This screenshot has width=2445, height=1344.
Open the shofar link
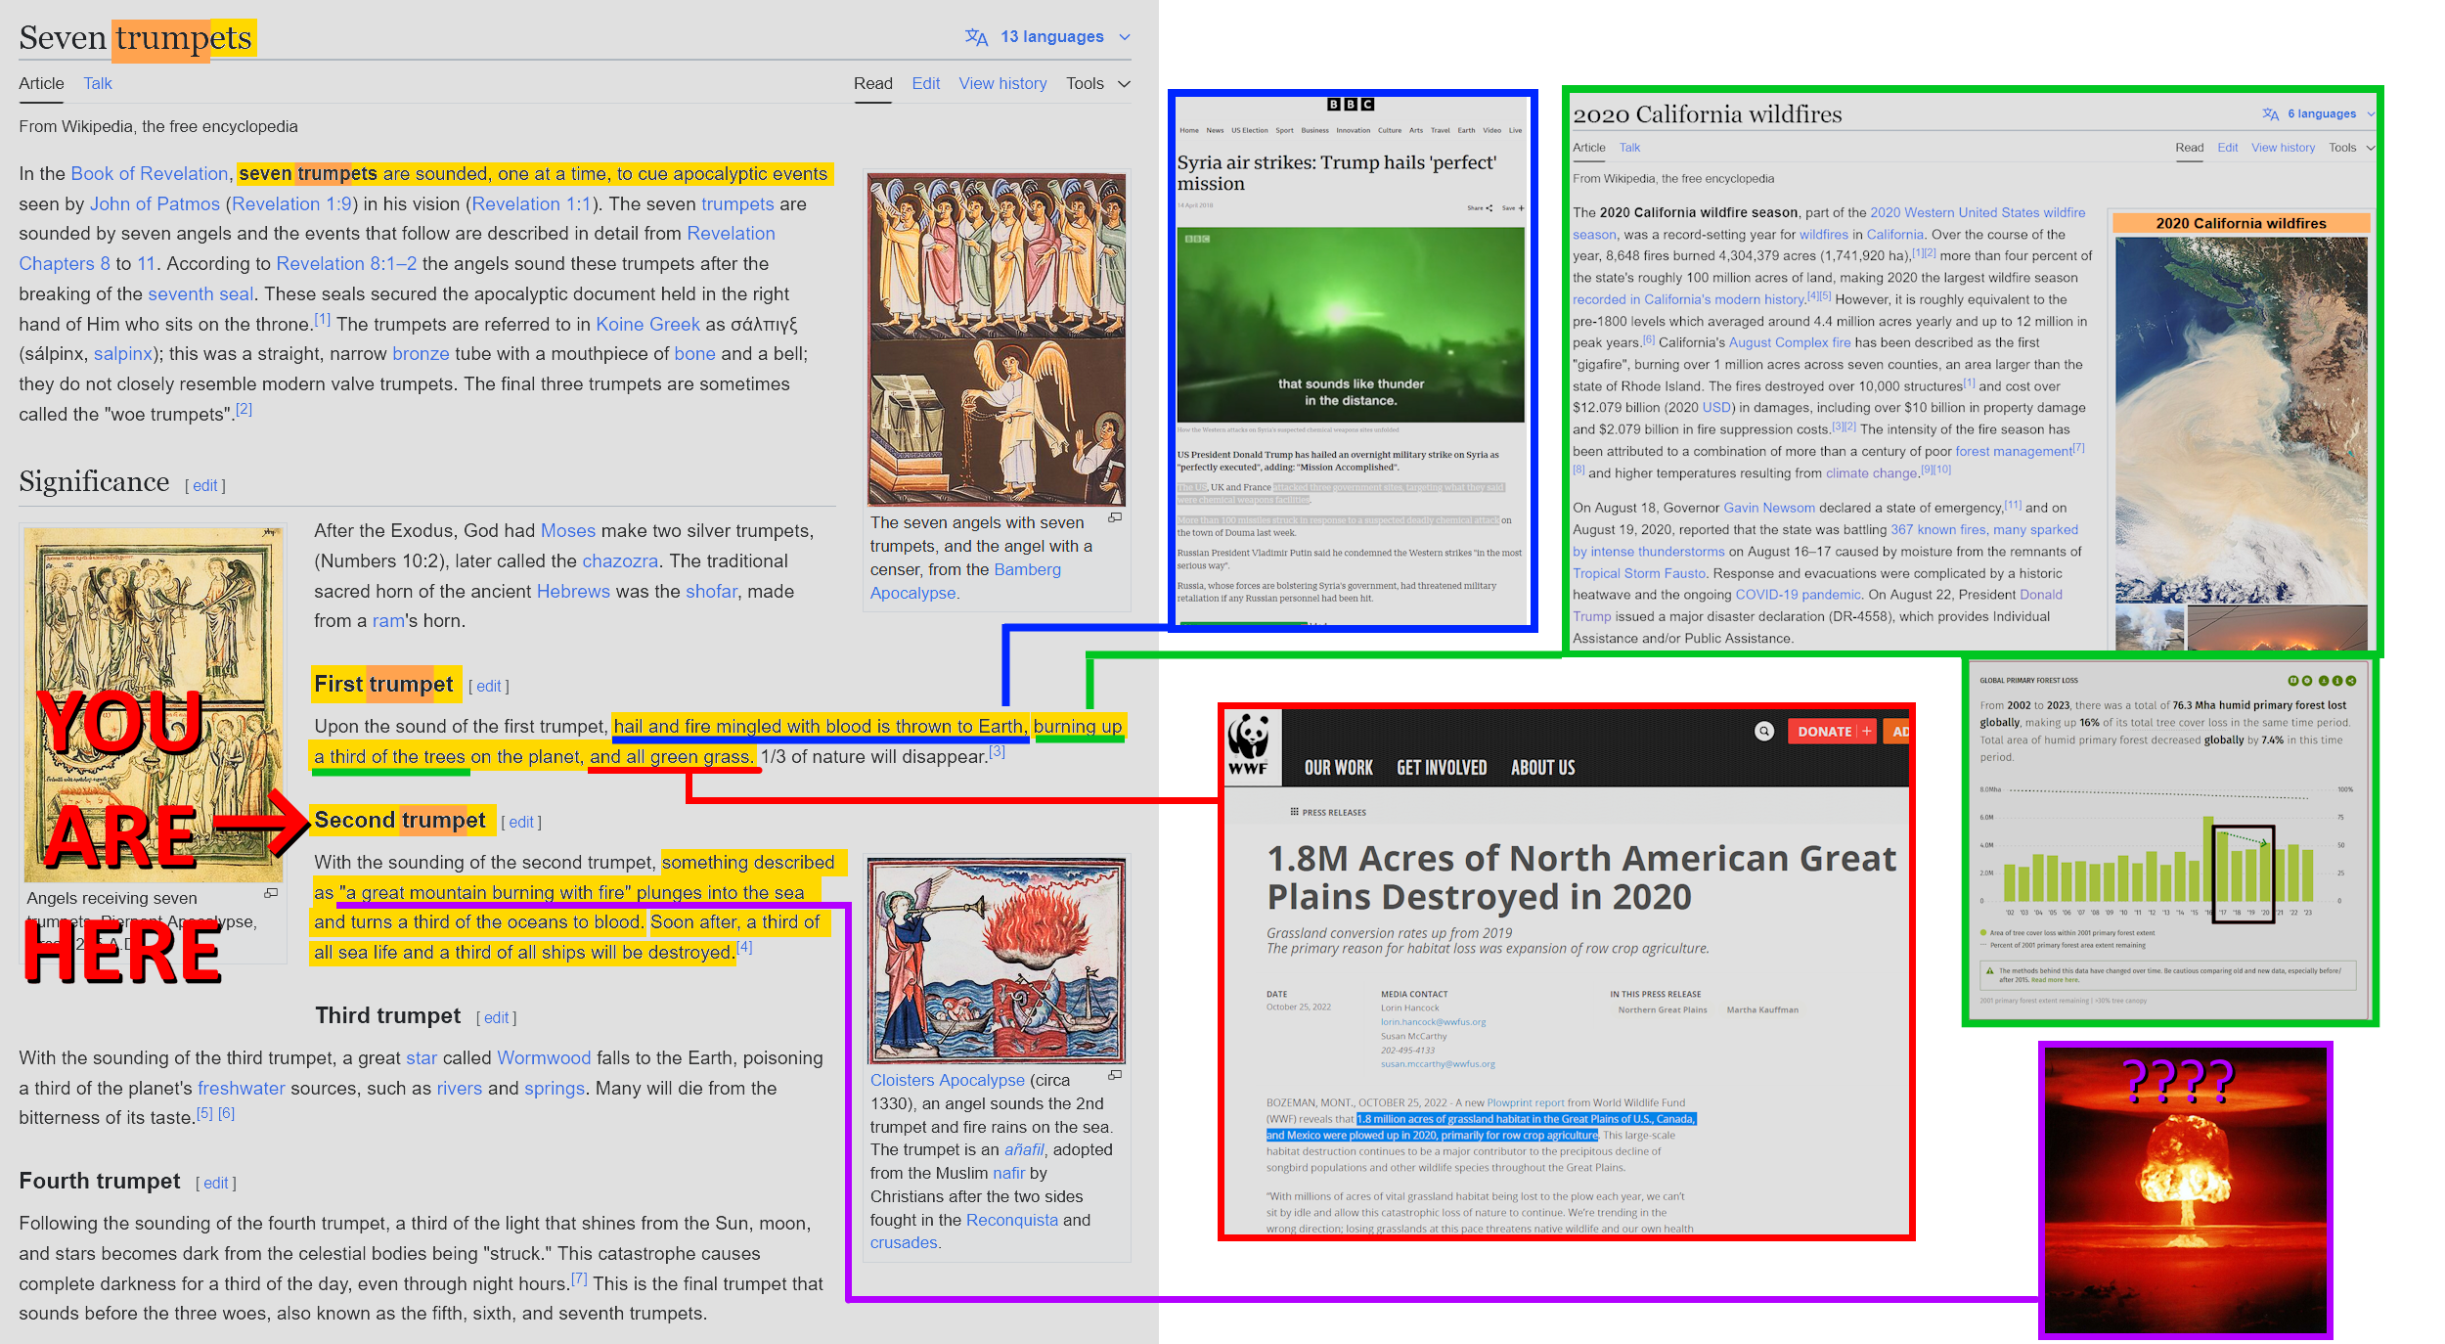pyautogui.click(x=711, y=592)
